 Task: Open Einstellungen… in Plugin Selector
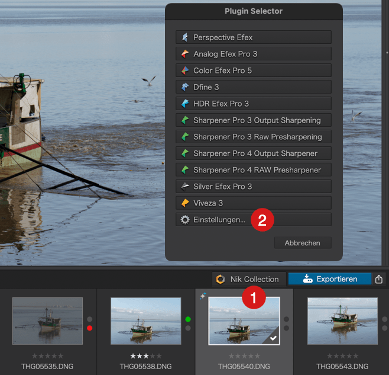[x=254, y=220]
